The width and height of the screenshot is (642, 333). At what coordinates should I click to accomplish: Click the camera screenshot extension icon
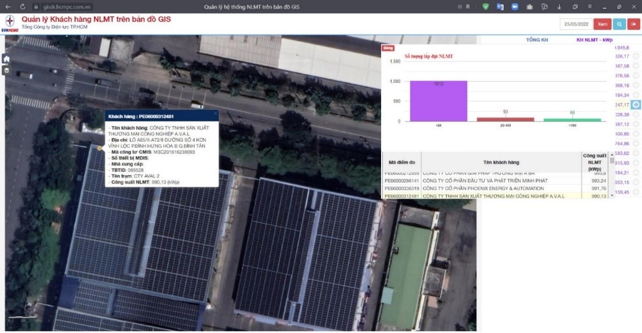(x=529, y=7)
